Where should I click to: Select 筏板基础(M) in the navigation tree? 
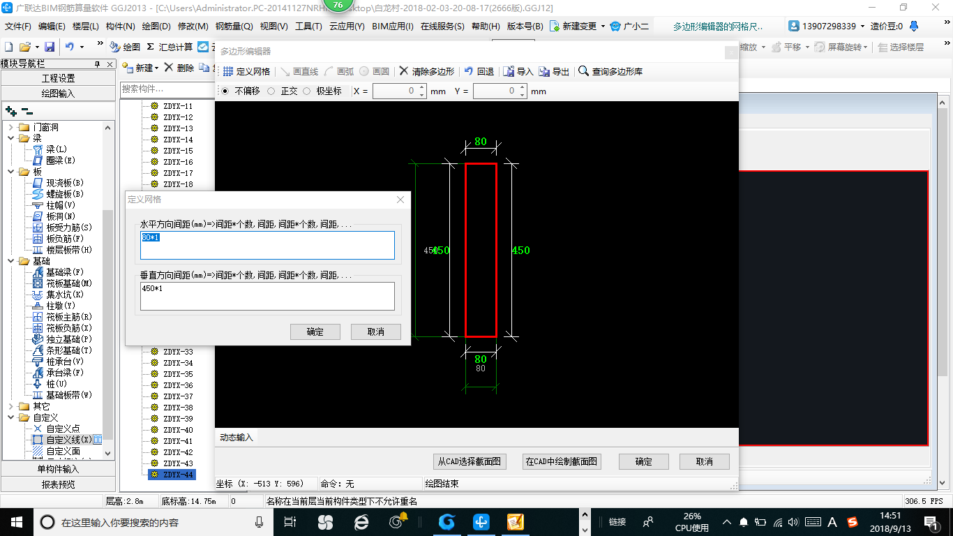(69, 283)
